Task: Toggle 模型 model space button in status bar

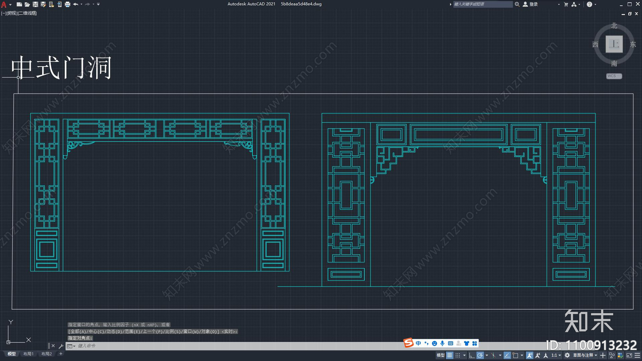Action: pyautogui.click(x=441, y=355)
